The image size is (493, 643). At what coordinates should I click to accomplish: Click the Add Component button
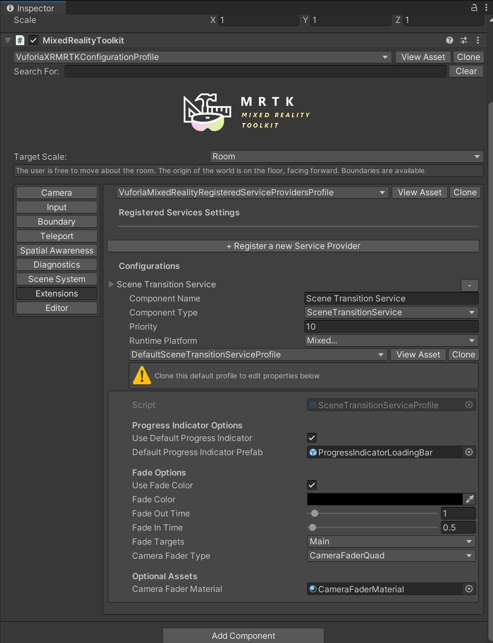[x=244, y=636]
